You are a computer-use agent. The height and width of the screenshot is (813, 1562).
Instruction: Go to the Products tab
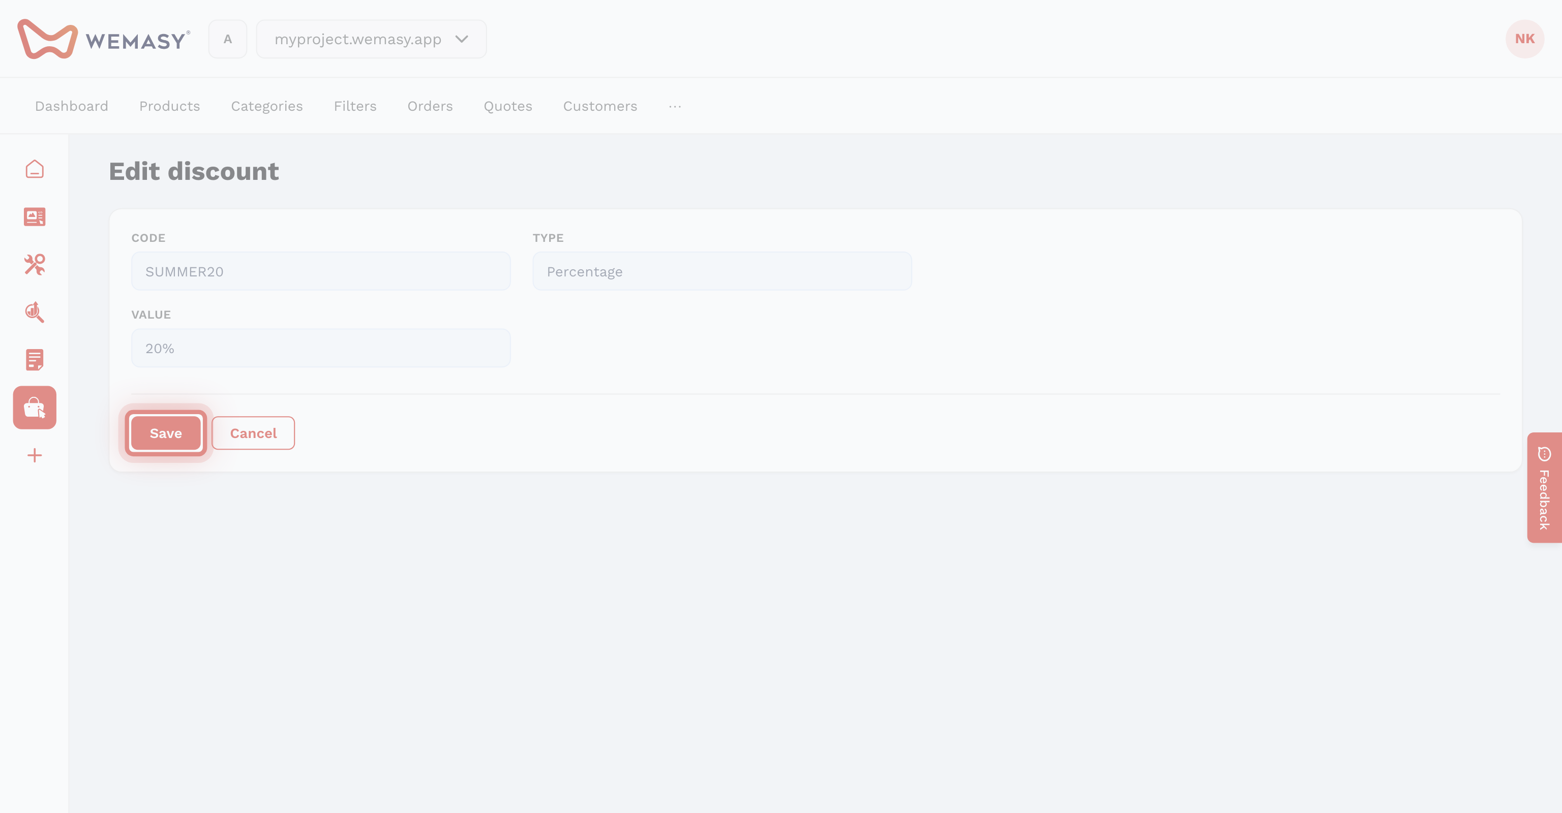[x=170, y=106]
